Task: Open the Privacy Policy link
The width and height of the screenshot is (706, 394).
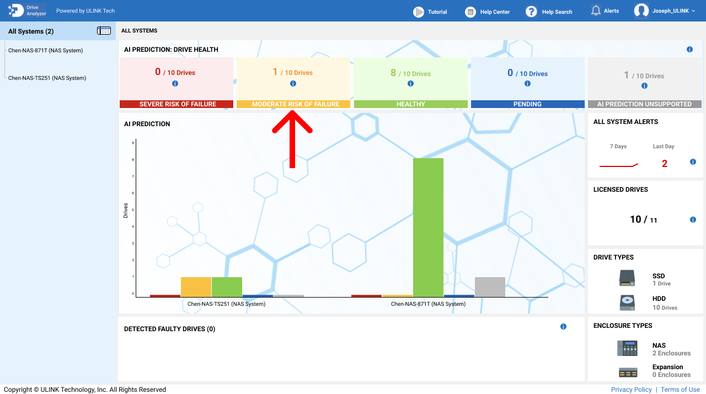Action: pos(631,390)
